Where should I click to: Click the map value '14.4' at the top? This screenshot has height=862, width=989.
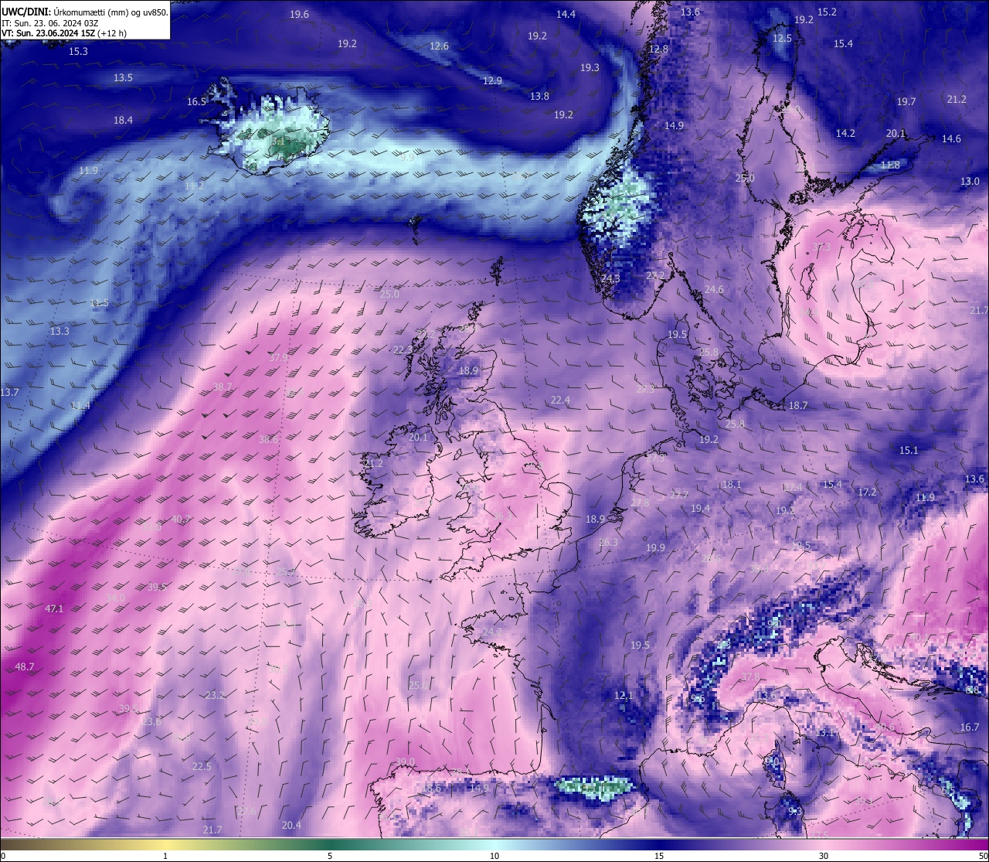[566, 14]
